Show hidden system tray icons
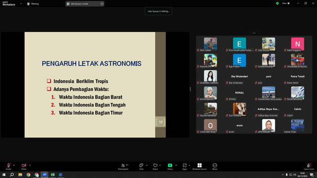Screen dimensions: 317x178 click(283, 175)
